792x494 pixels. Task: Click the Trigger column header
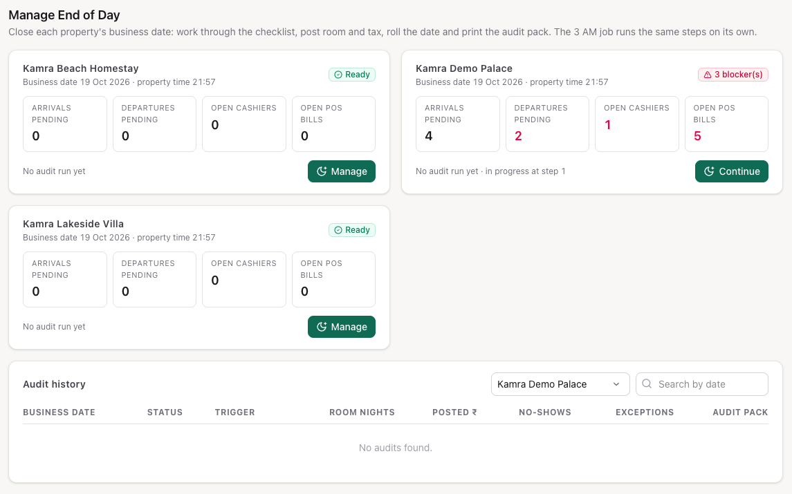(235, 412)
